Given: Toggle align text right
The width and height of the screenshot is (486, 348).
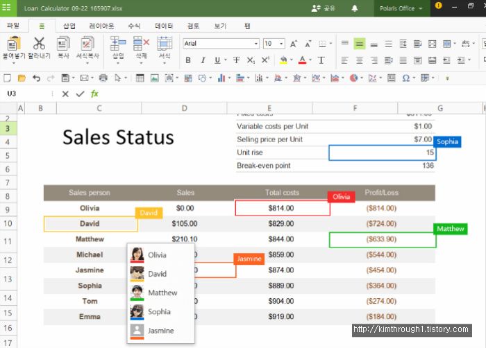Looking at the screenshot, I should pos(374,60).
